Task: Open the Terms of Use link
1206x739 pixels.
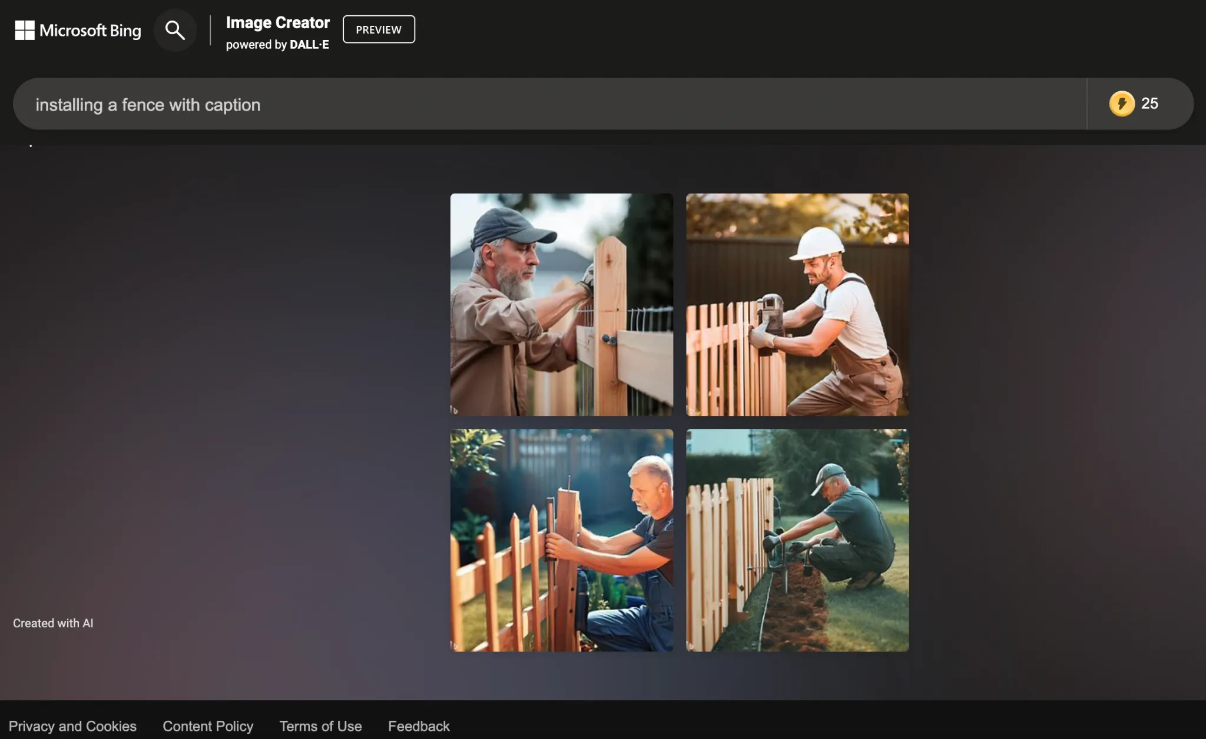Action: click(x=320, y=726)
